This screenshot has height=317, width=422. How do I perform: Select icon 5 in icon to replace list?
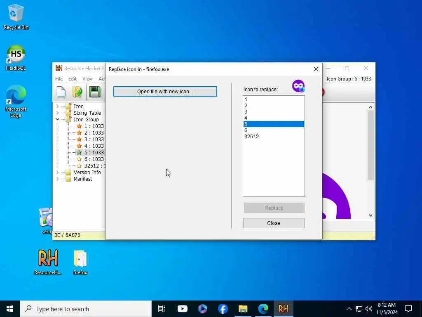point(274,124)
